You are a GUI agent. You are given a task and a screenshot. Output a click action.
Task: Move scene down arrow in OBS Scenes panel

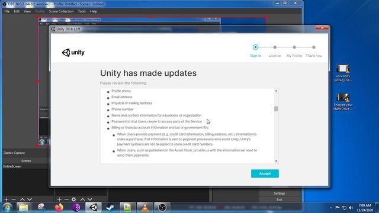pos(30,199)
